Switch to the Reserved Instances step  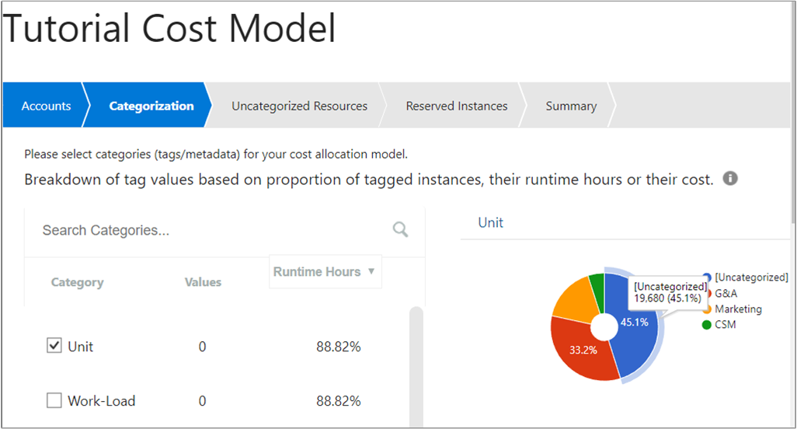[x=457, y=106]
